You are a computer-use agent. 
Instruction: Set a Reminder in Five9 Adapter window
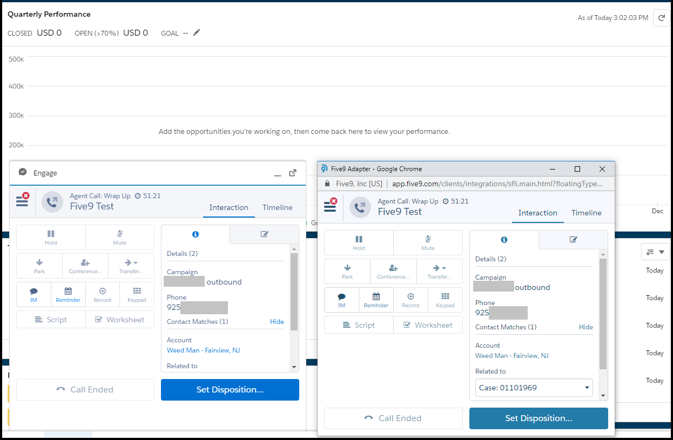pyautogui.click(x=376, y=300)
